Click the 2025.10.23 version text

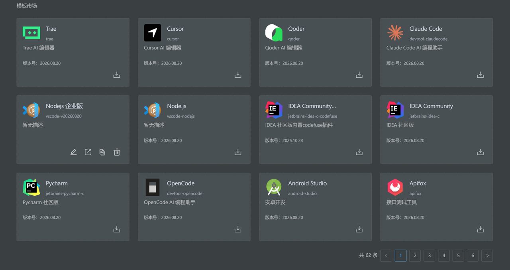pyautogui.click(x=293, y=140)
